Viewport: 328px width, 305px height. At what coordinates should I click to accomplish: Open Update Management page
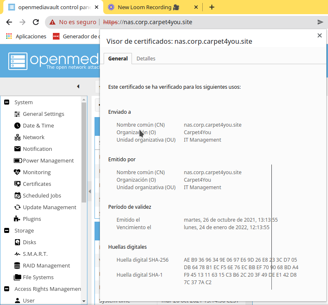[50, 207]
